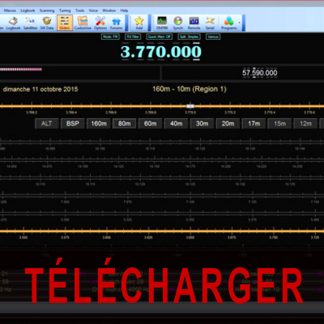Screen dimensions: 324x324
Task: Open the Satellites tool
Action: click(x=30, y=23)
